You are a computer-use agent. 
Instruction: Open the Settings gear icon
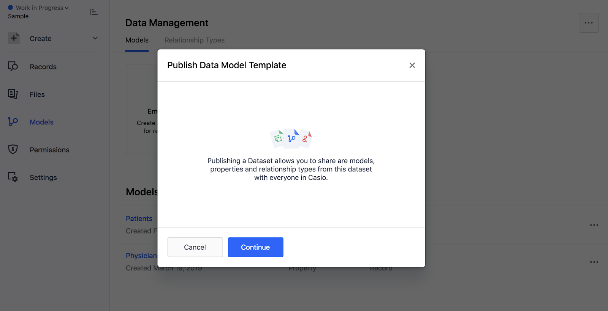[x=13, y=177]
